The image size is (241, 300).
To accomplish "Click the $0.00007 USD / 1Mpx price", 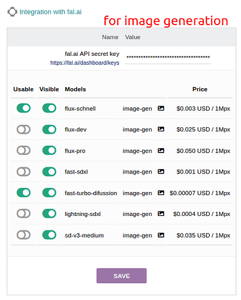I will tap(200, 193).
